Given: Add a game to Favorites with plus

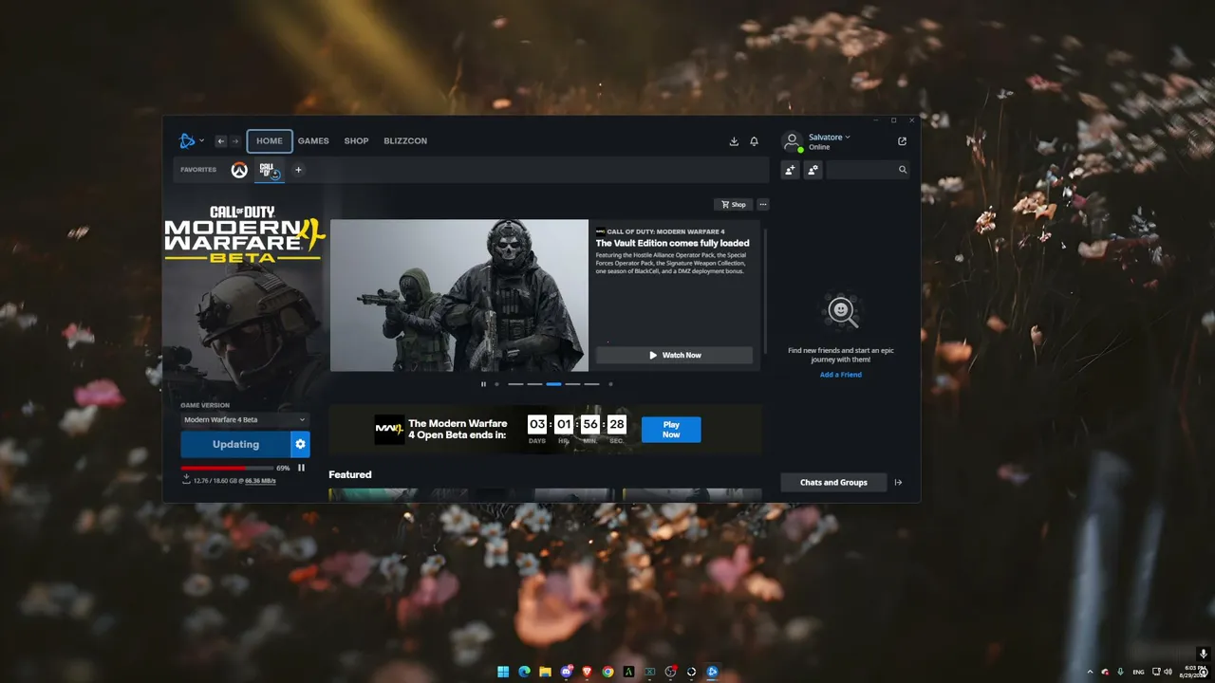Looking at the screenshot, I should [298, 170].
